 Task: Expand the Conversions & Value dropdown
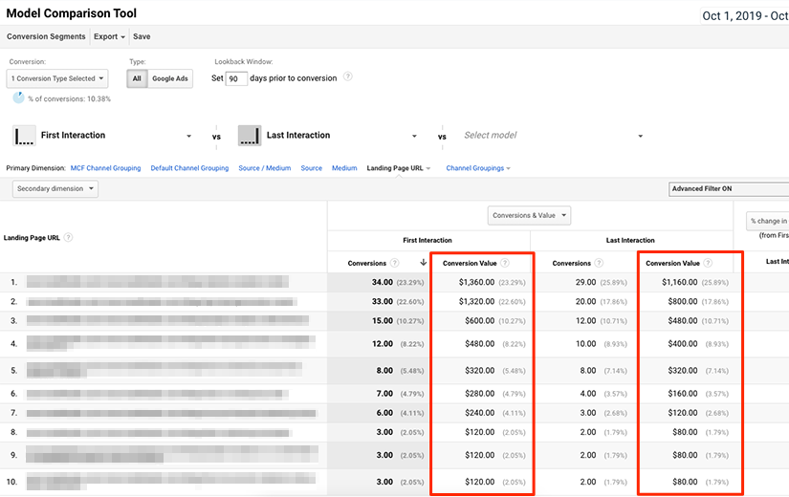point(530,215)
